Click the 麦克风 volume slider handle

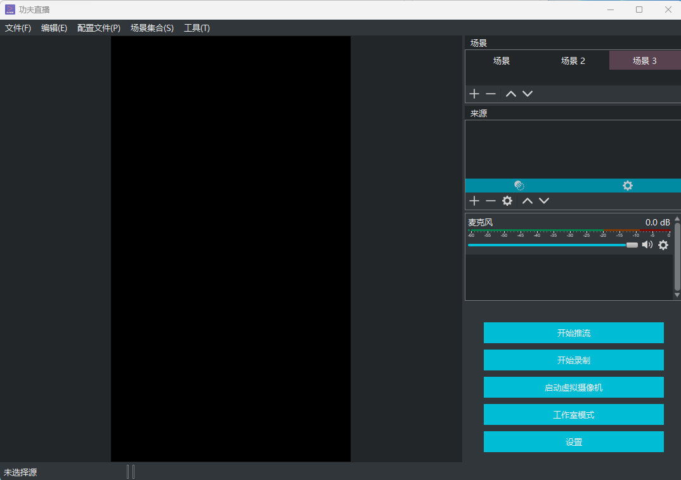(x=632, y=245)
